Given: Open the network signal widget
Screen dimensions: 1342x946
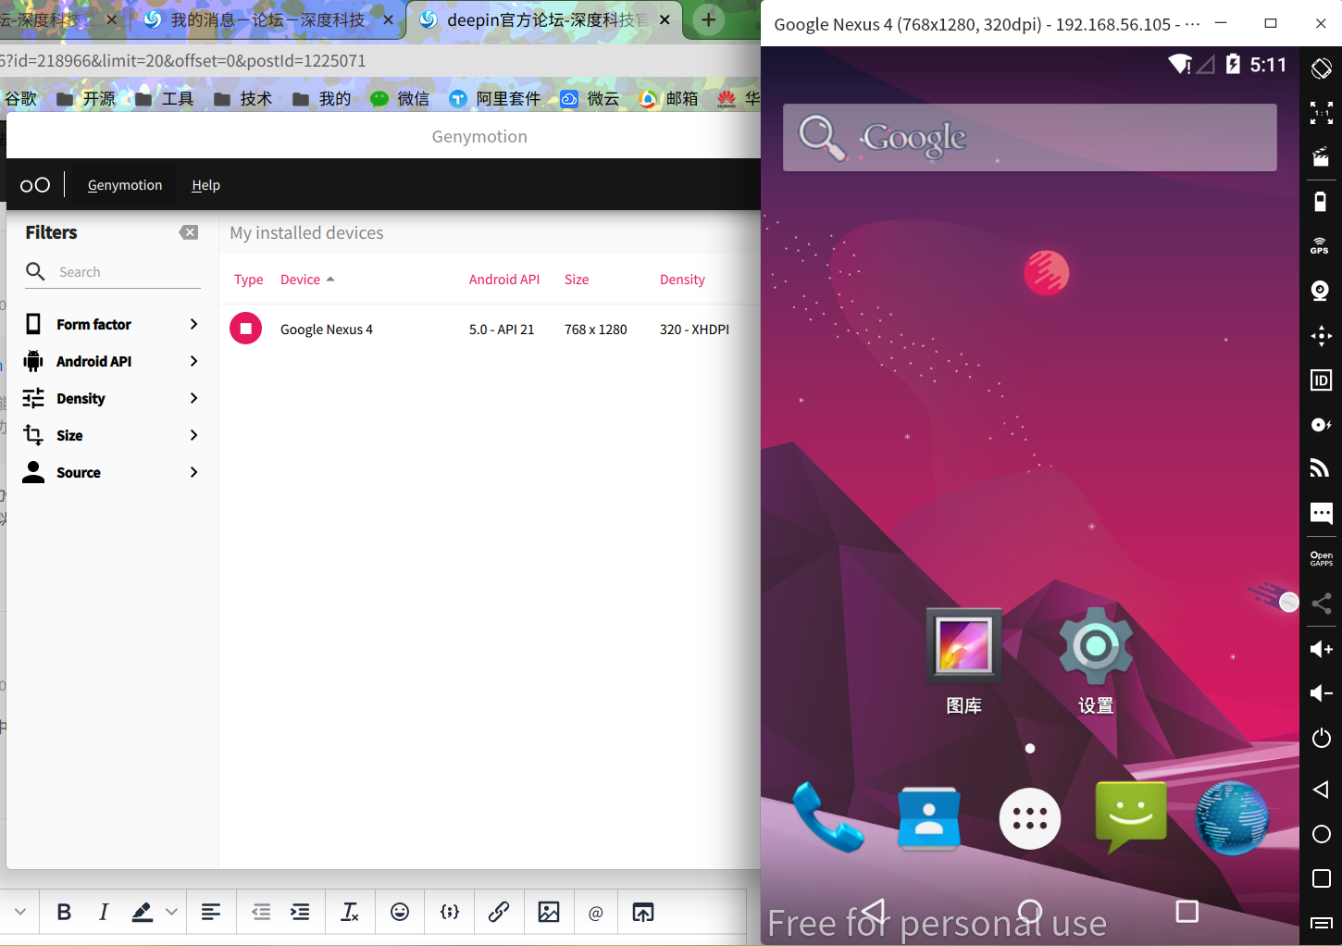Looking at the screenshot, I should 1321,468.
